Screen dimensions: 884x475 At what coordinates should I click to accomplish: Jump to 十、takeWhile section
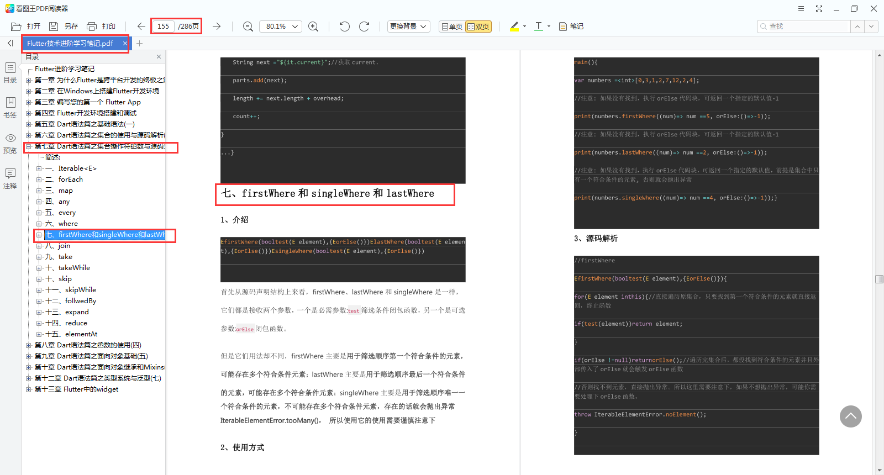(x=67, y=268)
